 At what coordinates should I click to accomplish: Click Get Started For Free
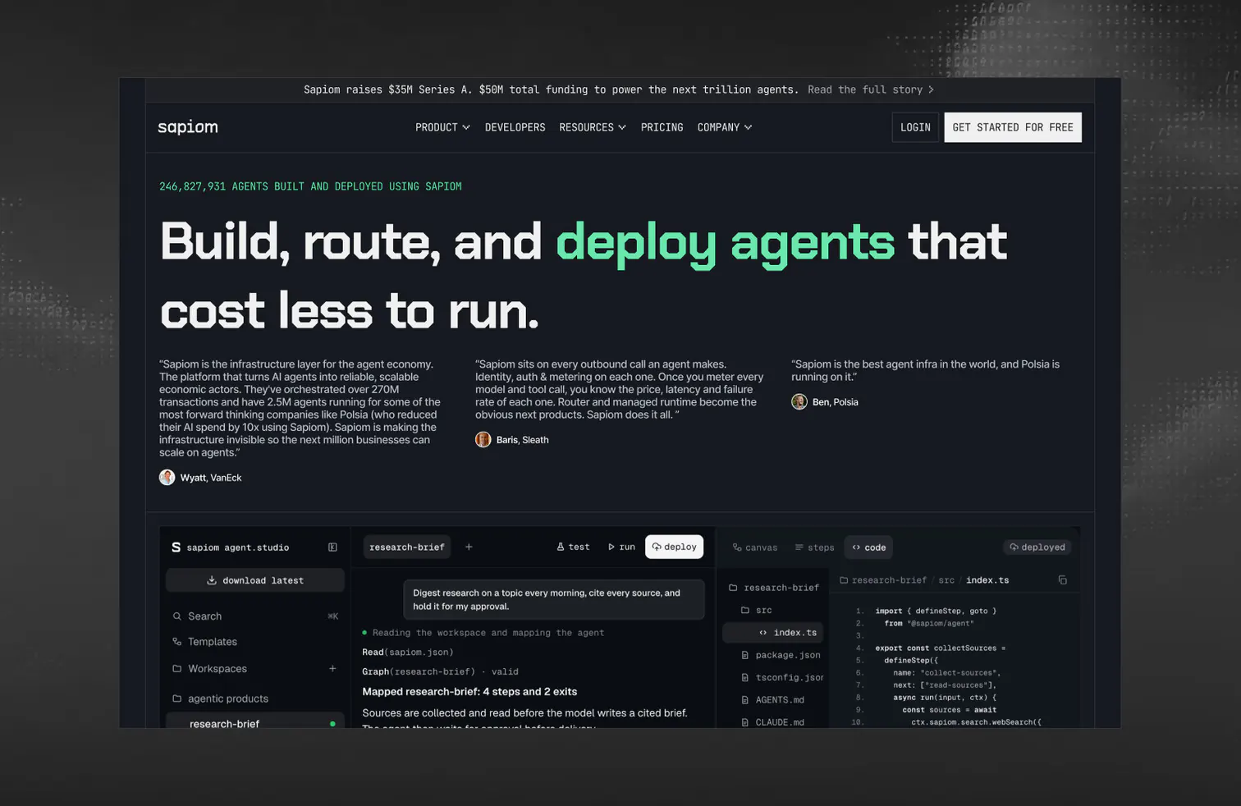click(x=1013, y=127)
